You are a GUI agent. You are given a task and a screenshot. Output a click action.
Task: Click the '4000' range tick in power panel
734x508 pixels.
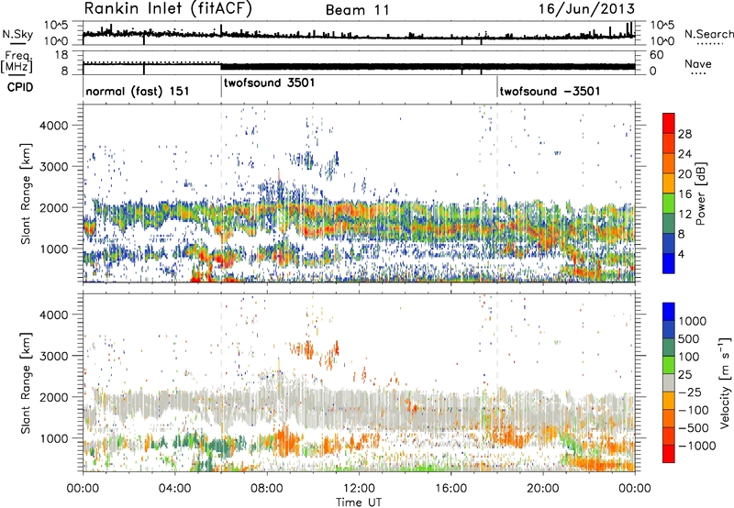pos(53,126)
